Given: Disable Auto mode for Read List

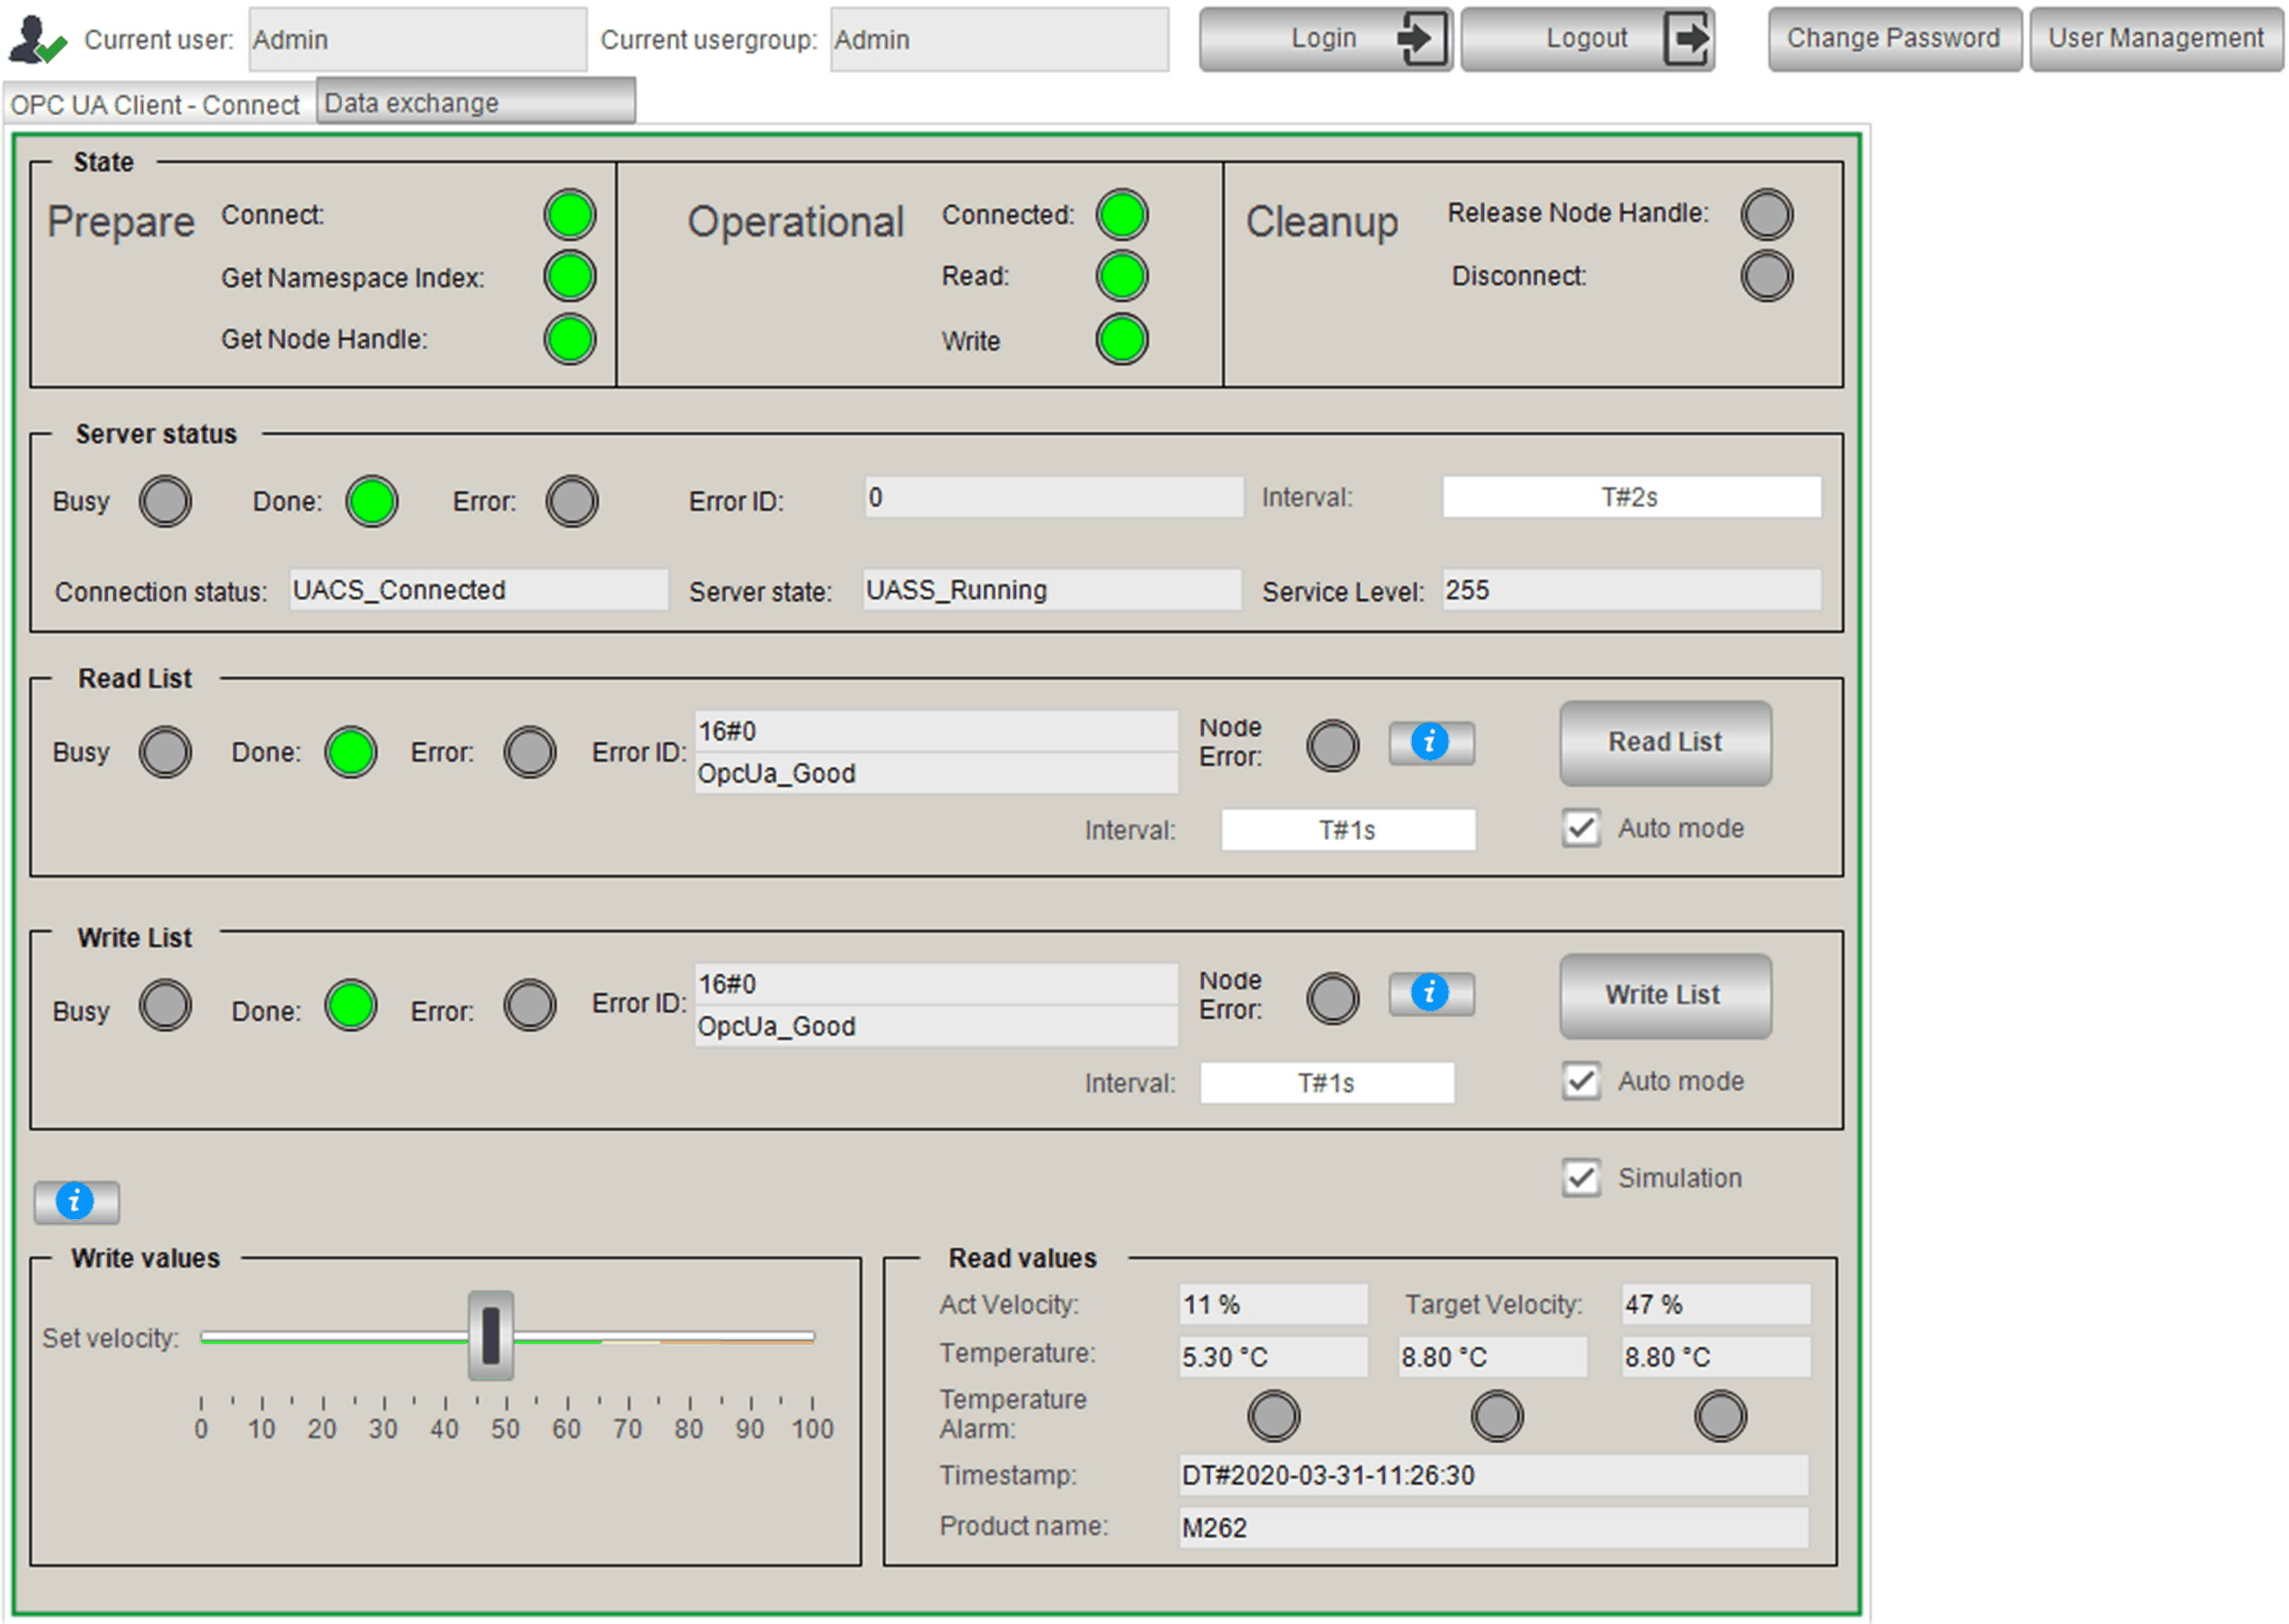Looking at the screenshot, I should click(1581, 828).
